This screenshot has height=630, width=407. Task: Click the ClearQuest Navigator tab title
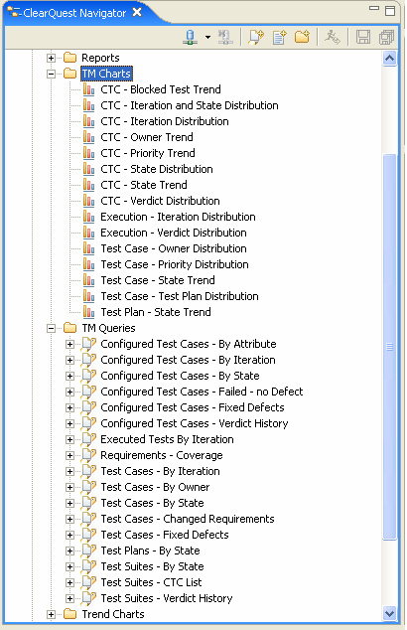(x=74, y=13)
